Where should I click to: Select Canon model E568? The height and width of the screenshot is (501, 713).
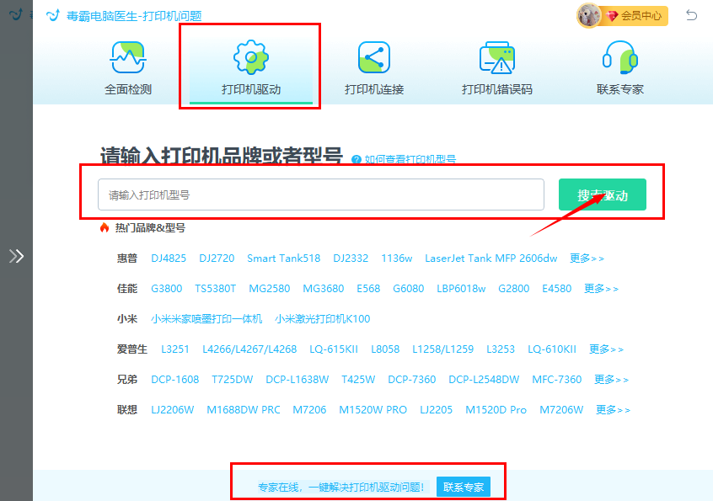[368, 289]
